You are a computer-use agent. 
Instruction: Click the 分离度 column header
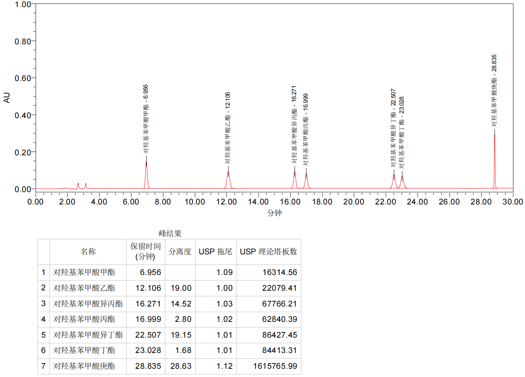click(180, 252)
